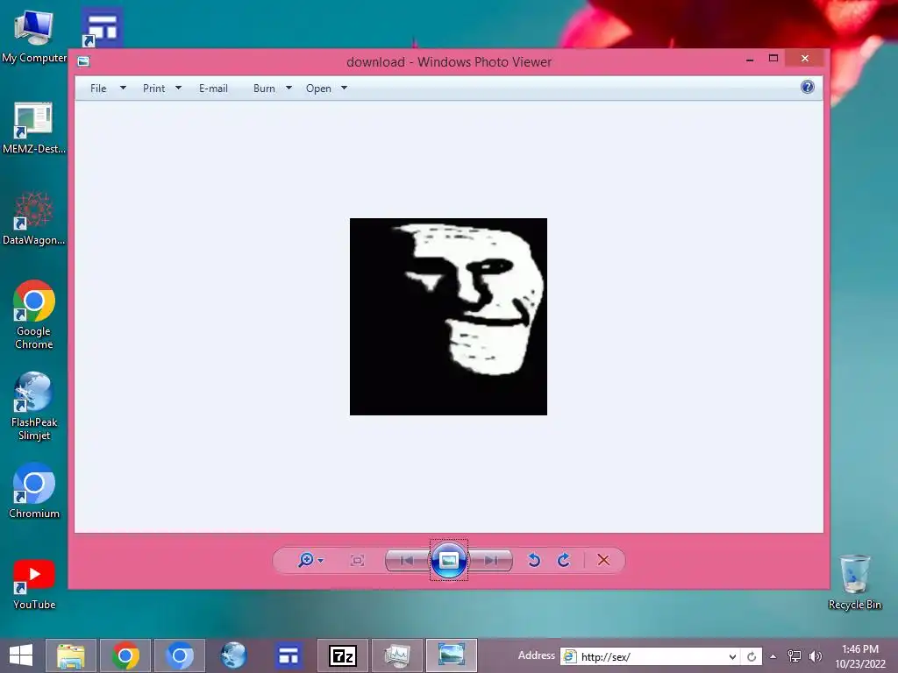Expand the Burn dropdown arrow
The height and width of the screenshot is (673, 898).
[x=289, y=89]
